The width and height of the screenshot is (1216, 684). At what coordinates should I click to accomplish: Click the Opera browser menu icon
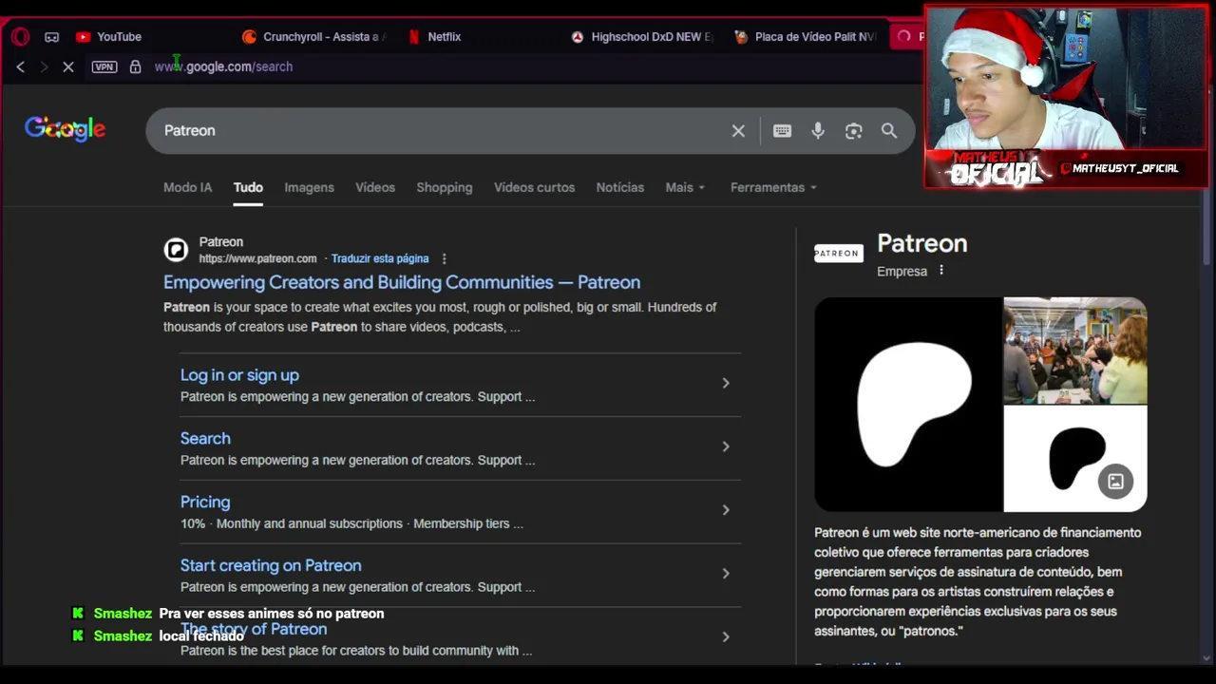tap(20, 37)
